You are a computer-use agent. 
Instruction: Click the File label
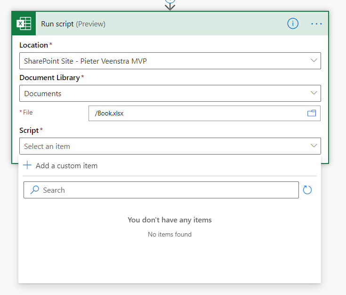28,112
